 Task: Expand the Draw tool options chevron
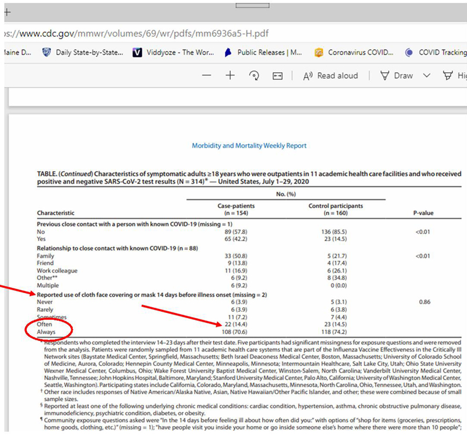[x=427, y=76]
